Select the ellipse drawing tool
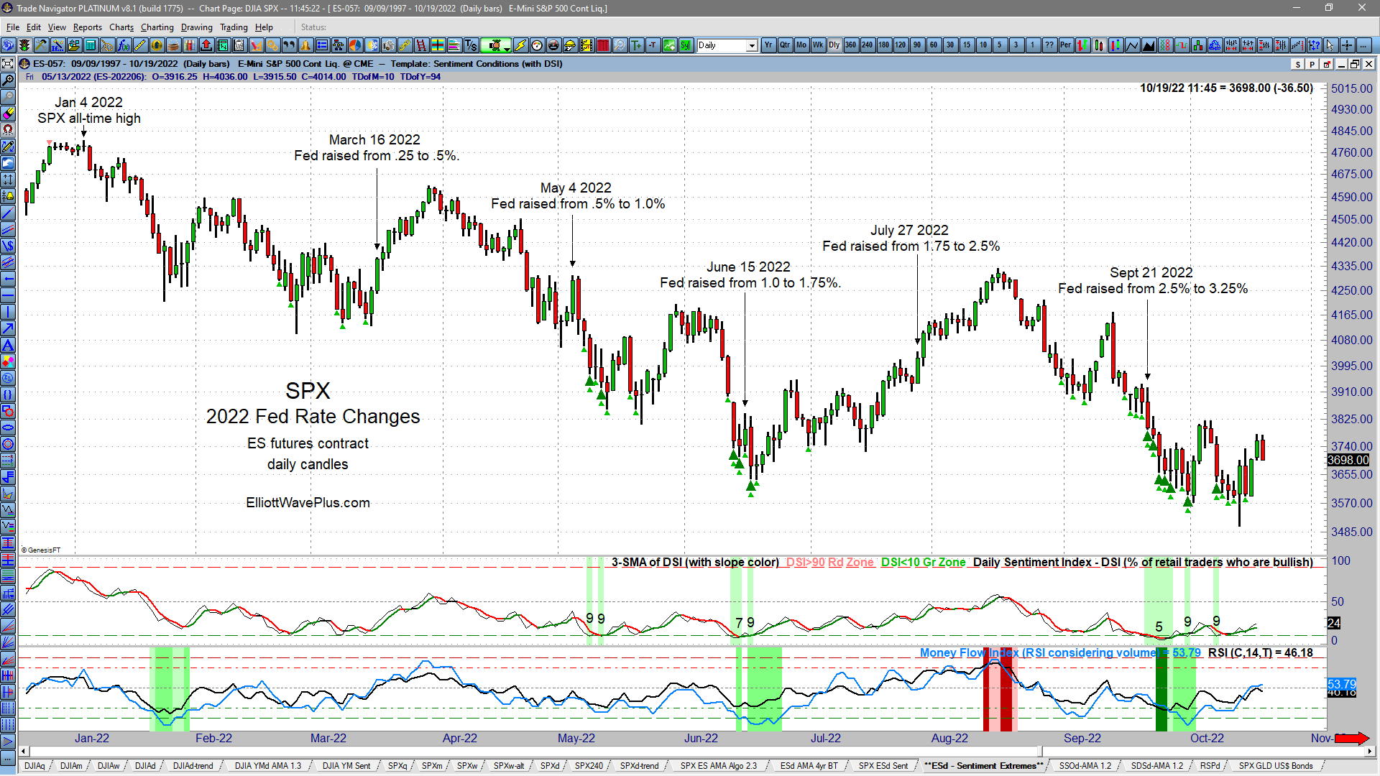This screenshot has width=1380, height=776. pyautogui.click(x=8, y=428)
